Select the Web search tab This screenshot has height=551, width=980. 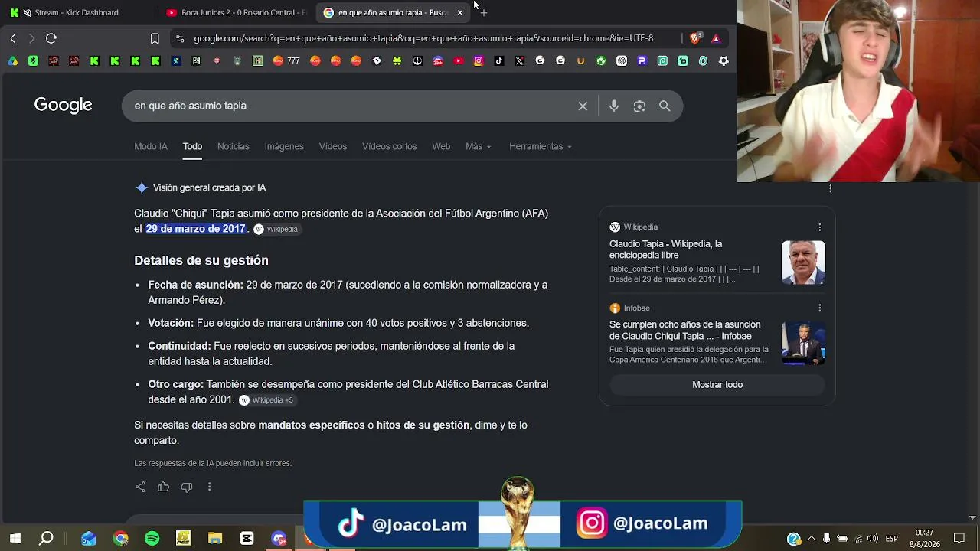tap(441, 146)
